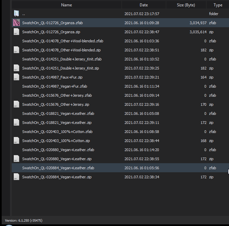The width and height of the screenshot is (229, 226).
Task: Select SwatchOn_QL-014251_Double+Jersey_Knit.zfab file name
Action: tap(62, 59)
